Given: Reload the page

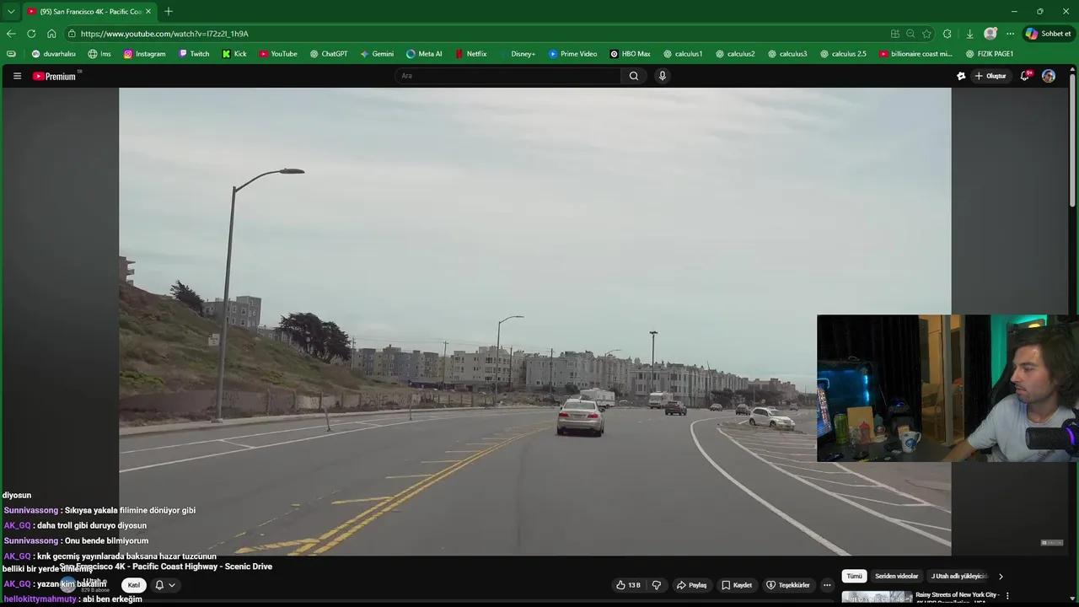Looking at the screenshot, I should [x=31, y=34].
